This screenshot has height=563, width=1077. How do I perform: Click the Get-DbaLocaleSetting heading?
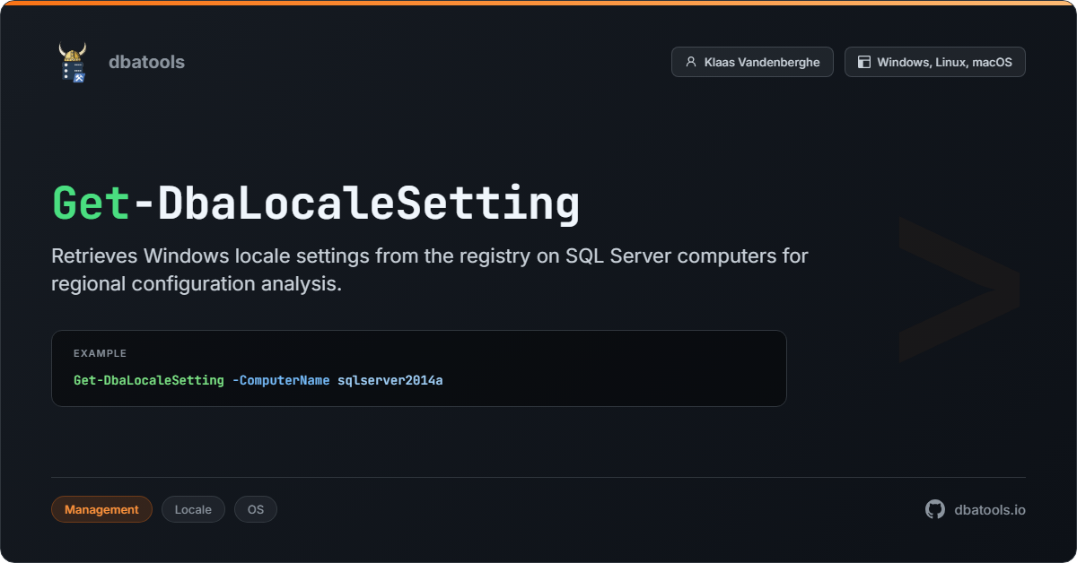coord(316,204)
